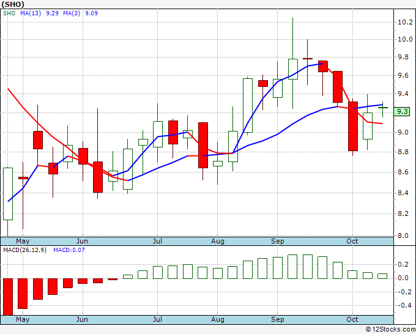Click Sep on the price chart date axis
Viewport: 416px width, 334px height.
tap(278, 242)
